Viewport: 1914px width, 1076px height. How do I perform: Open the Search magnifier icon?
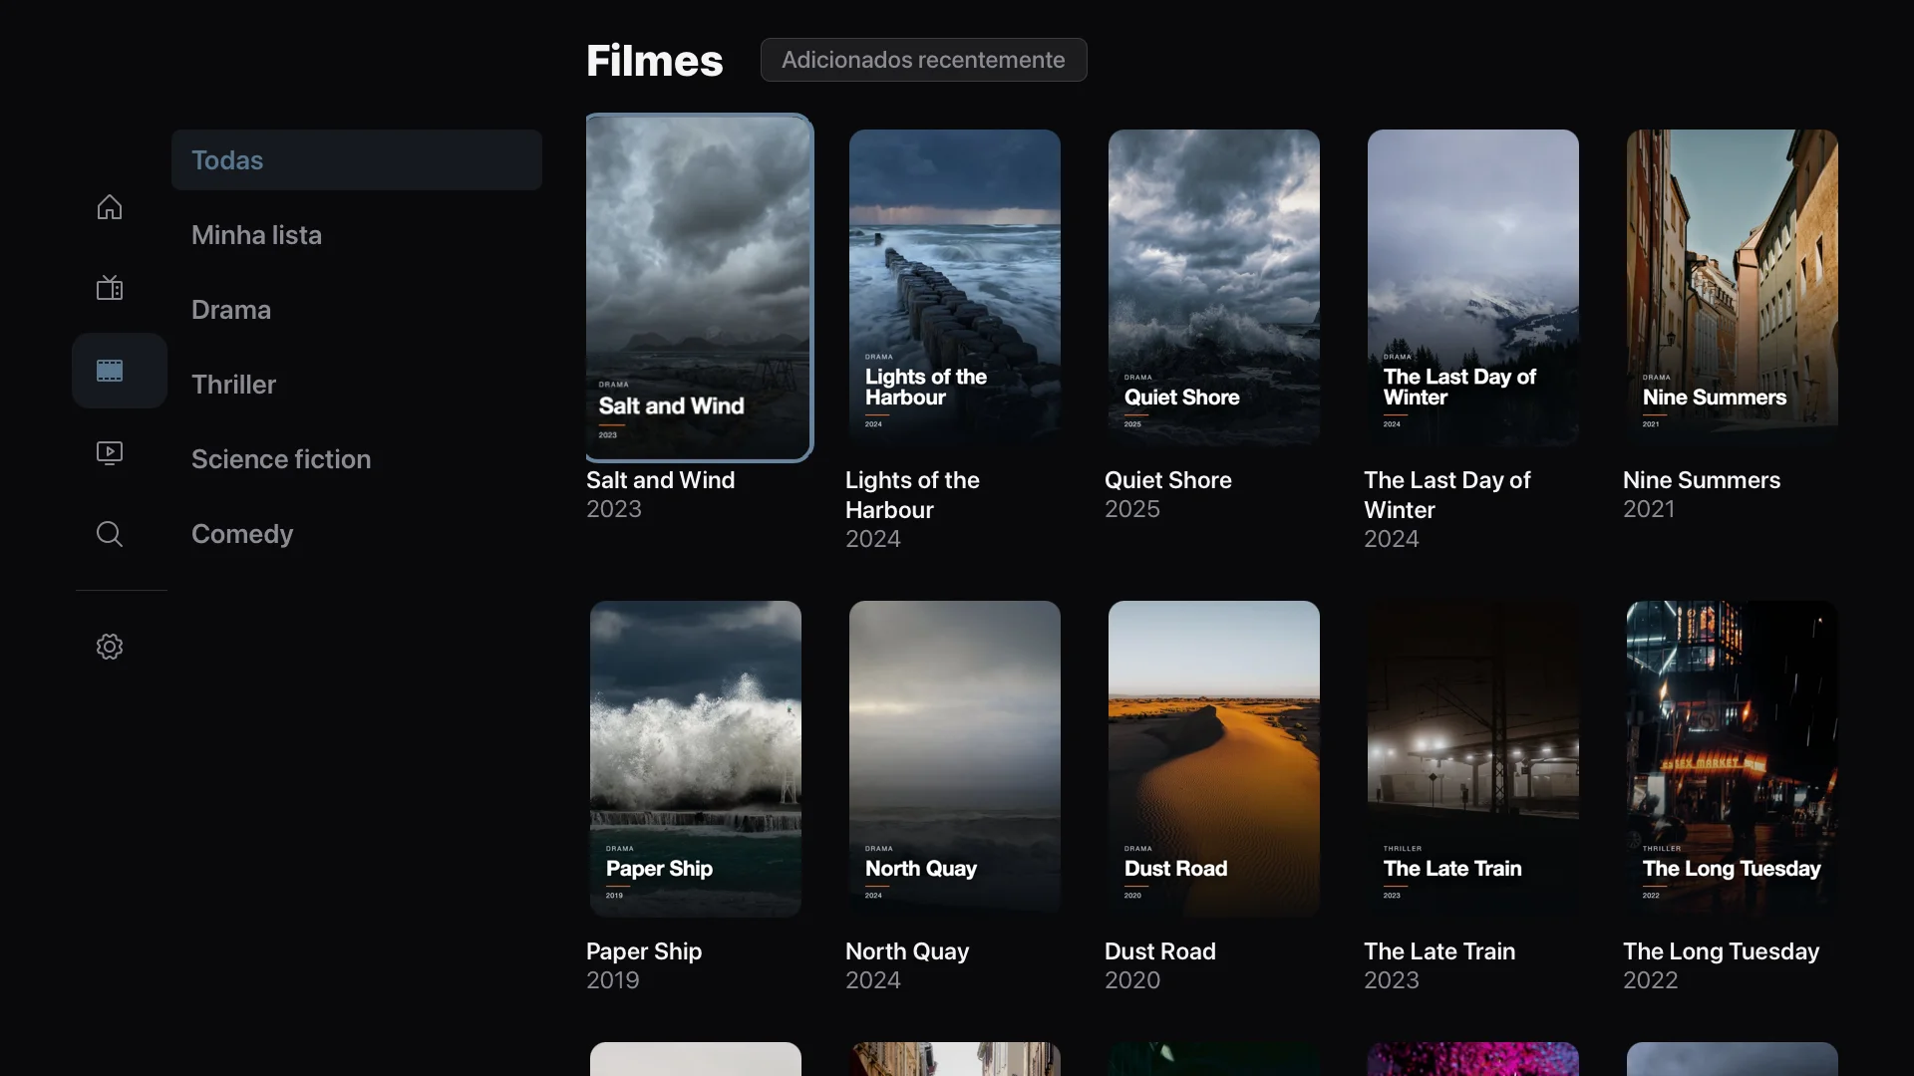110,534
